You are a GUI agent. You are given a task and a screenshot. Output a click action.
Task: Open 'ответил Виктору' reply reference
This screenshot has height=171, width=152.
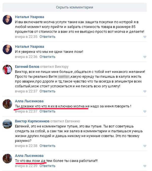pos(54,67)
